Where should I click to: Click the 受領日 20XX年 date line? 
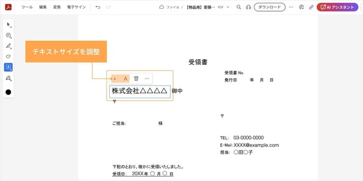[x=143, y=174]
